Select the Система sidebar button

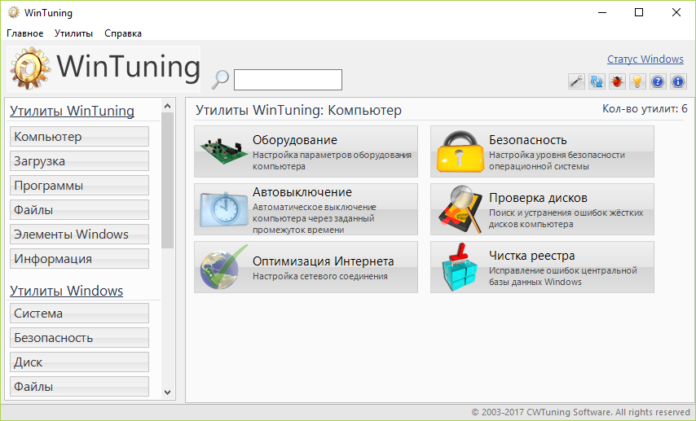[79, 314]
